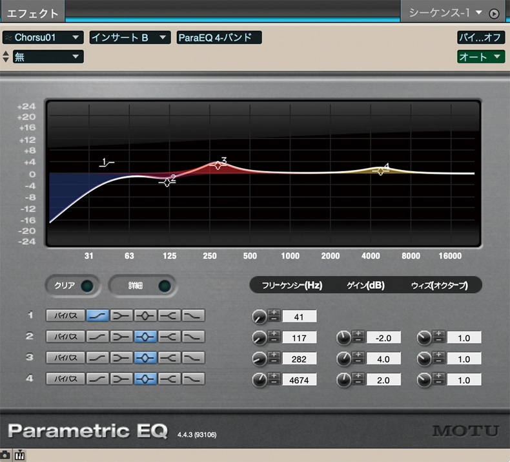Screen dimensions: 510x462
Task: Click band 4 width plus/minus stepper
Action: click(439, 379)
